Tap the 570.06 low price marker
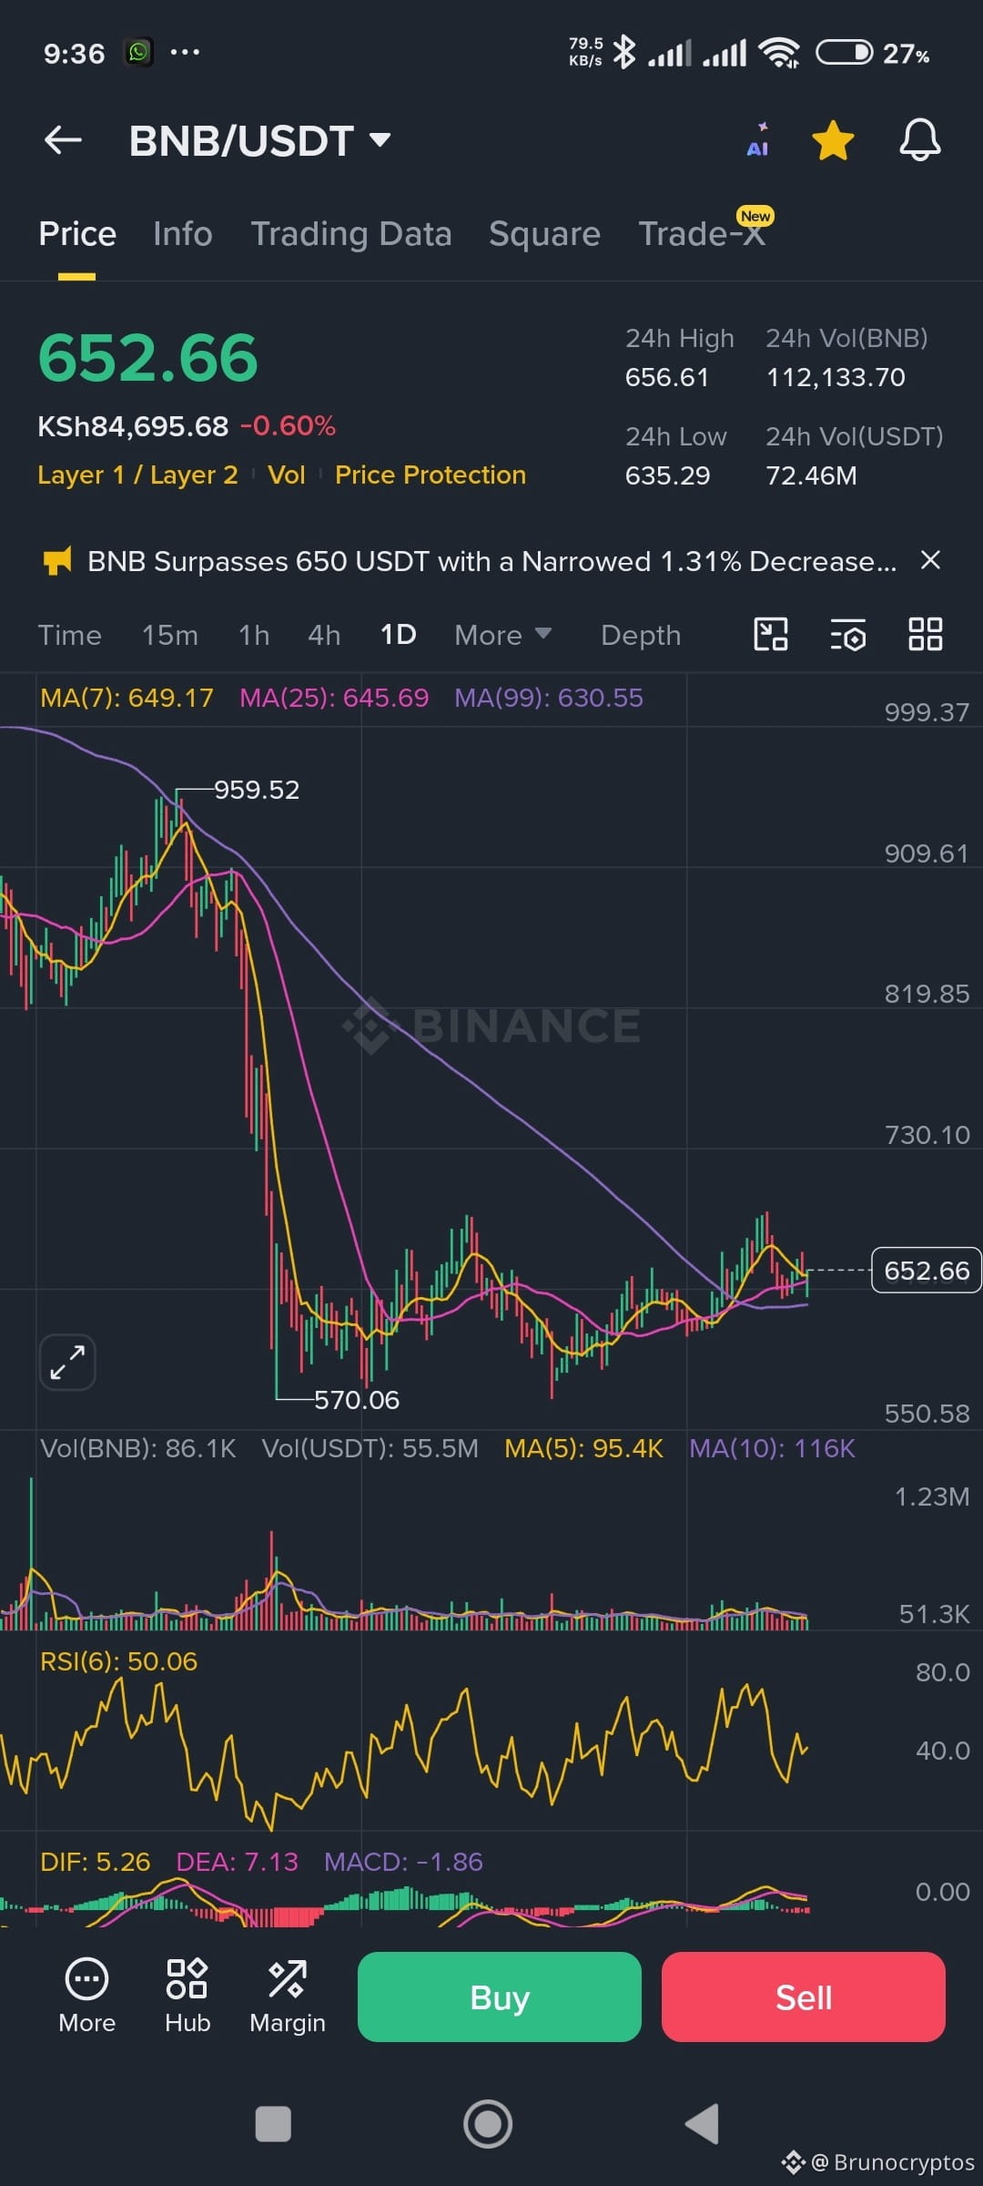 (357, 1400)
